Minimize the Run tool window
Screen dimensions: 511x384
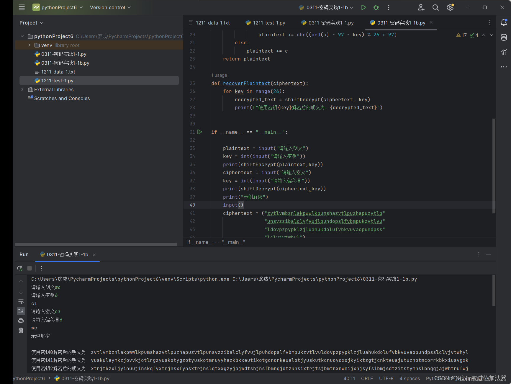point(488,254)
